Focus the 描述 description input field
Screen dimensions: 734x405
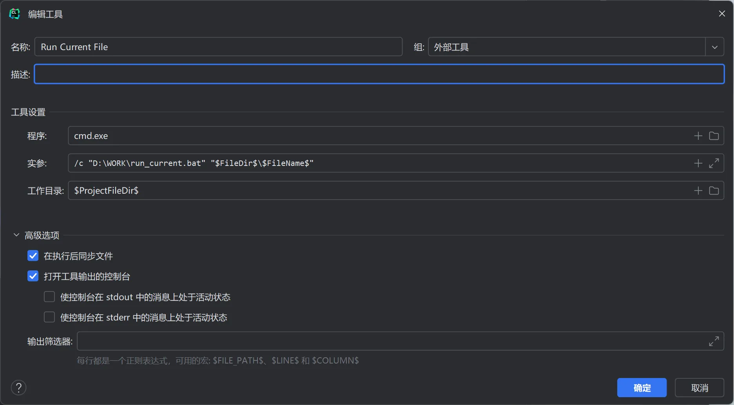pyautogui.click(x=379, y=74)
